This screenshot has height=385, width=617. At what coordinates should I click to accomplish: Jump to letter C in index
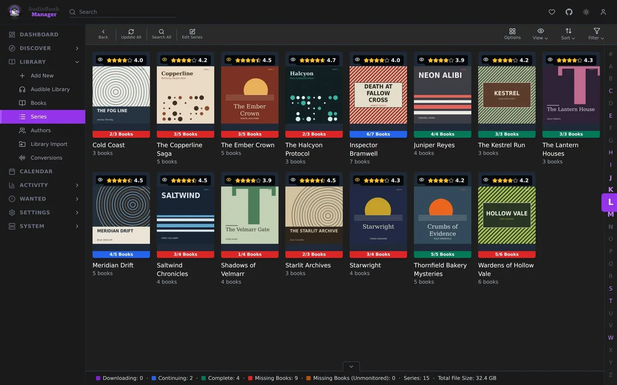point(611,91)
